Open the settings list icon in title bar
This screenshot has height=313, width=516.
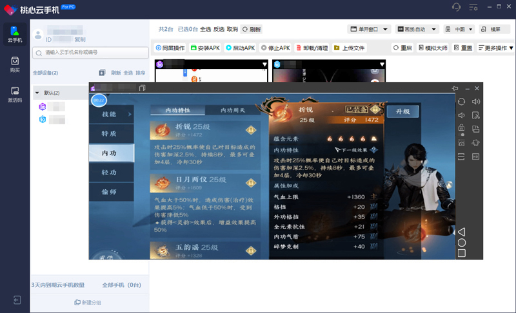click(473, 7)
